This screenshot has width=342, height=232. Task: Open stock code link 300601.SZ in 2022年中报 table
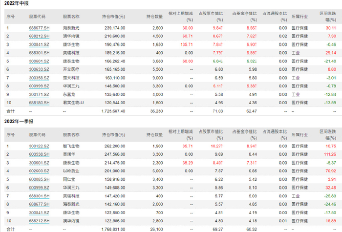click(x=39, y=61)
